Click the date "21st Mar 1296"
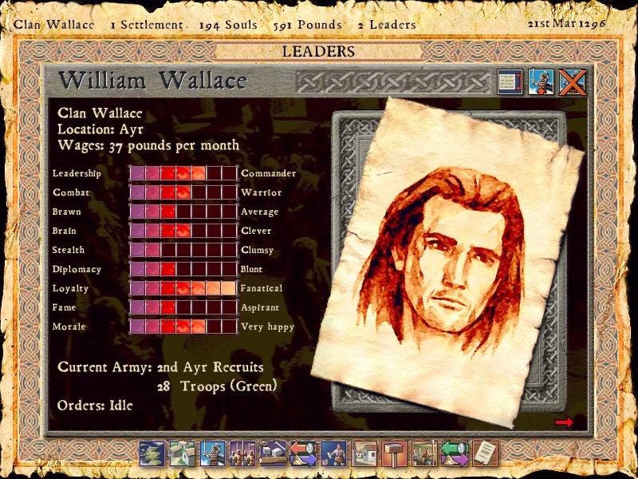 (x=566, y=24)
